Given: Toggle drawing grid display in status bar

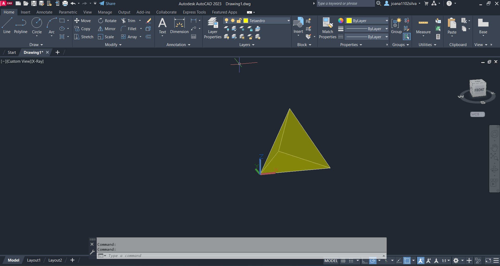Looking at the screenshot, I should pyautogui.click(x=343, y=261).
